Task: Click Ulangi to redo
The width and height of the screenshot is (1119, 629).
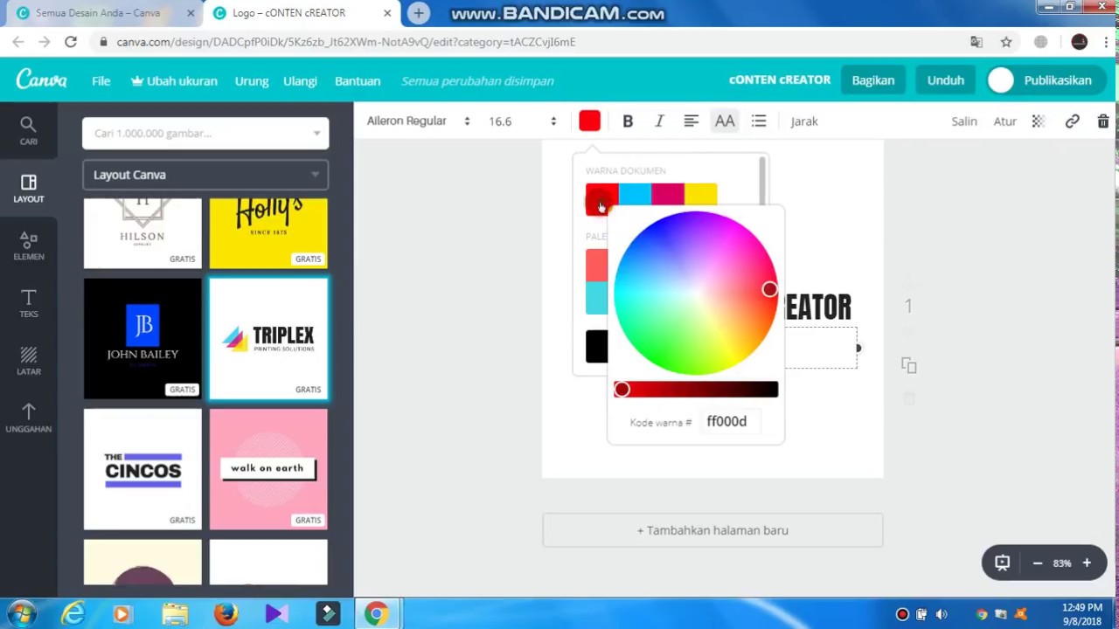Action: pyautogui.click(x=300, y=80)
